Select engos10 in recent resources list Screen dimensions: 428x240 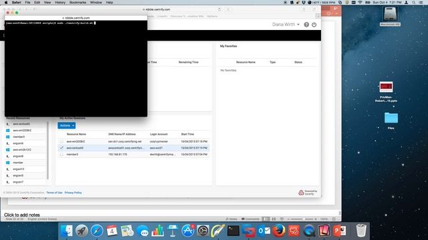coord(18,169)
